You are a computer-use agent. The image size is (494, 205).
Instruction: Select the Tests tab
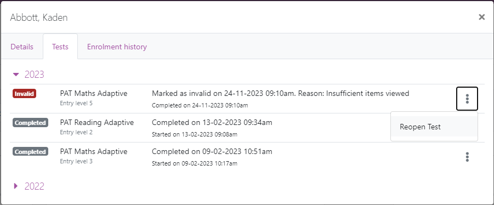pos(60,47)
